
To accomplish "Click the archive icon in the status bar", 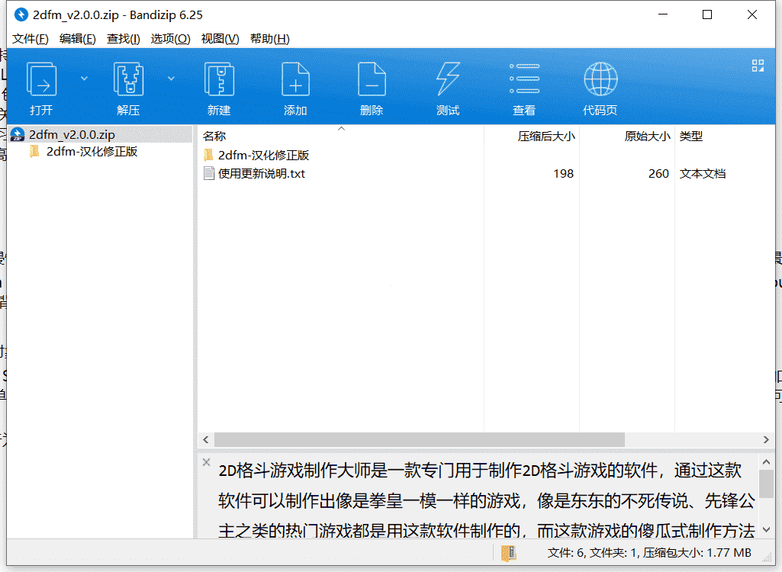I will (x=508, y=553).
